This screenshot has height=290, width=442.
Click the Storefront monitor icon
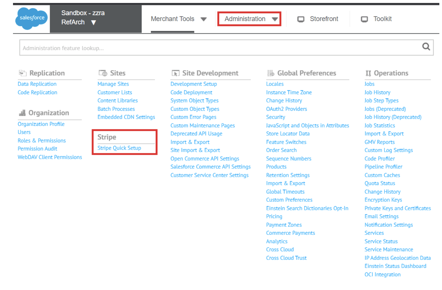[301, 19]
